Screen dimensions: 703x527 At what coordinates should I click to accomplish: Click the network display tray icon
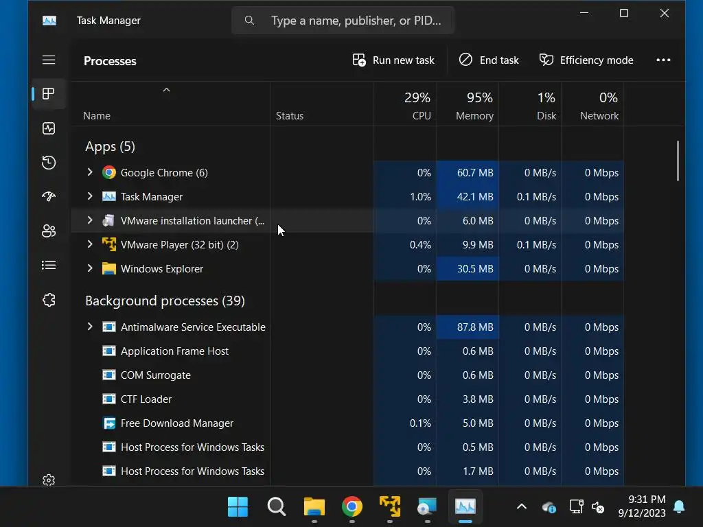(x=576, y=507)
